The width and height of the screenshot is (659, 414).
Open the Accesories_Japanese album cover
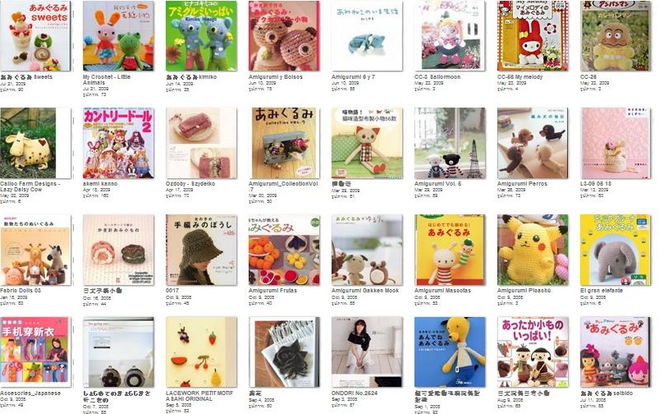pyautogui.click(x=35, y=352)
